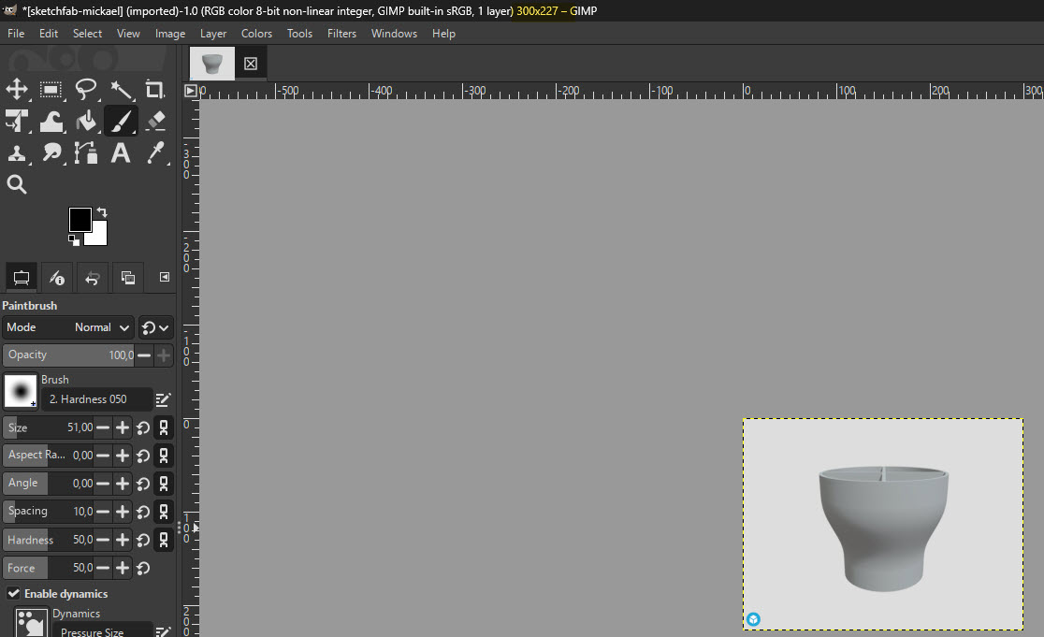Click the Size slider
The height and width of the screenshot is (637, 1044).
coord(48,427)
